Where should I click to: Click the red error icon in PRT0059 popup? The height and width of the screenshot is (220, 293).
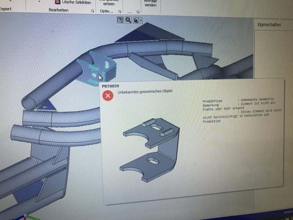[x=108, y=95]
